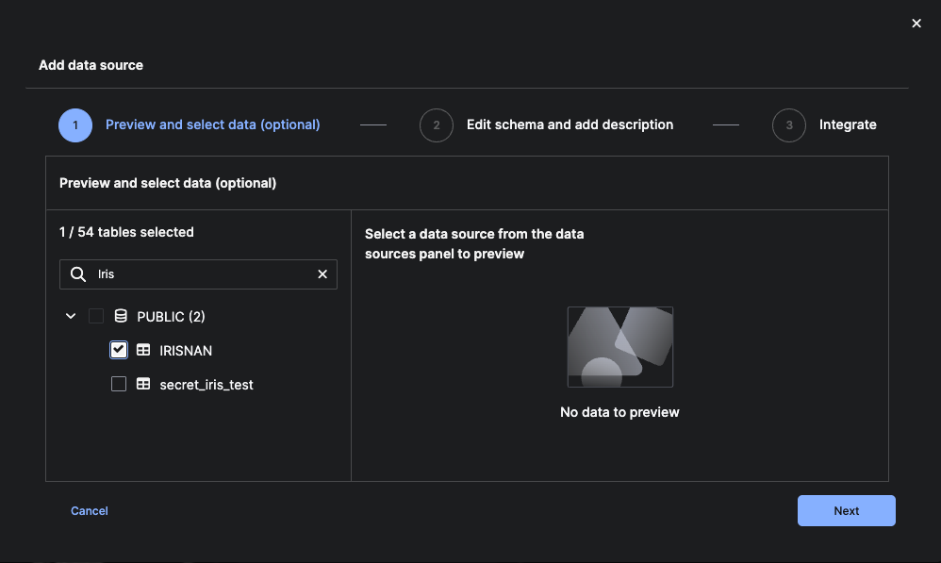Screen dimensions: 941x563
Task: Select the IRISNAN table name to preview
Action: (186, 350)
